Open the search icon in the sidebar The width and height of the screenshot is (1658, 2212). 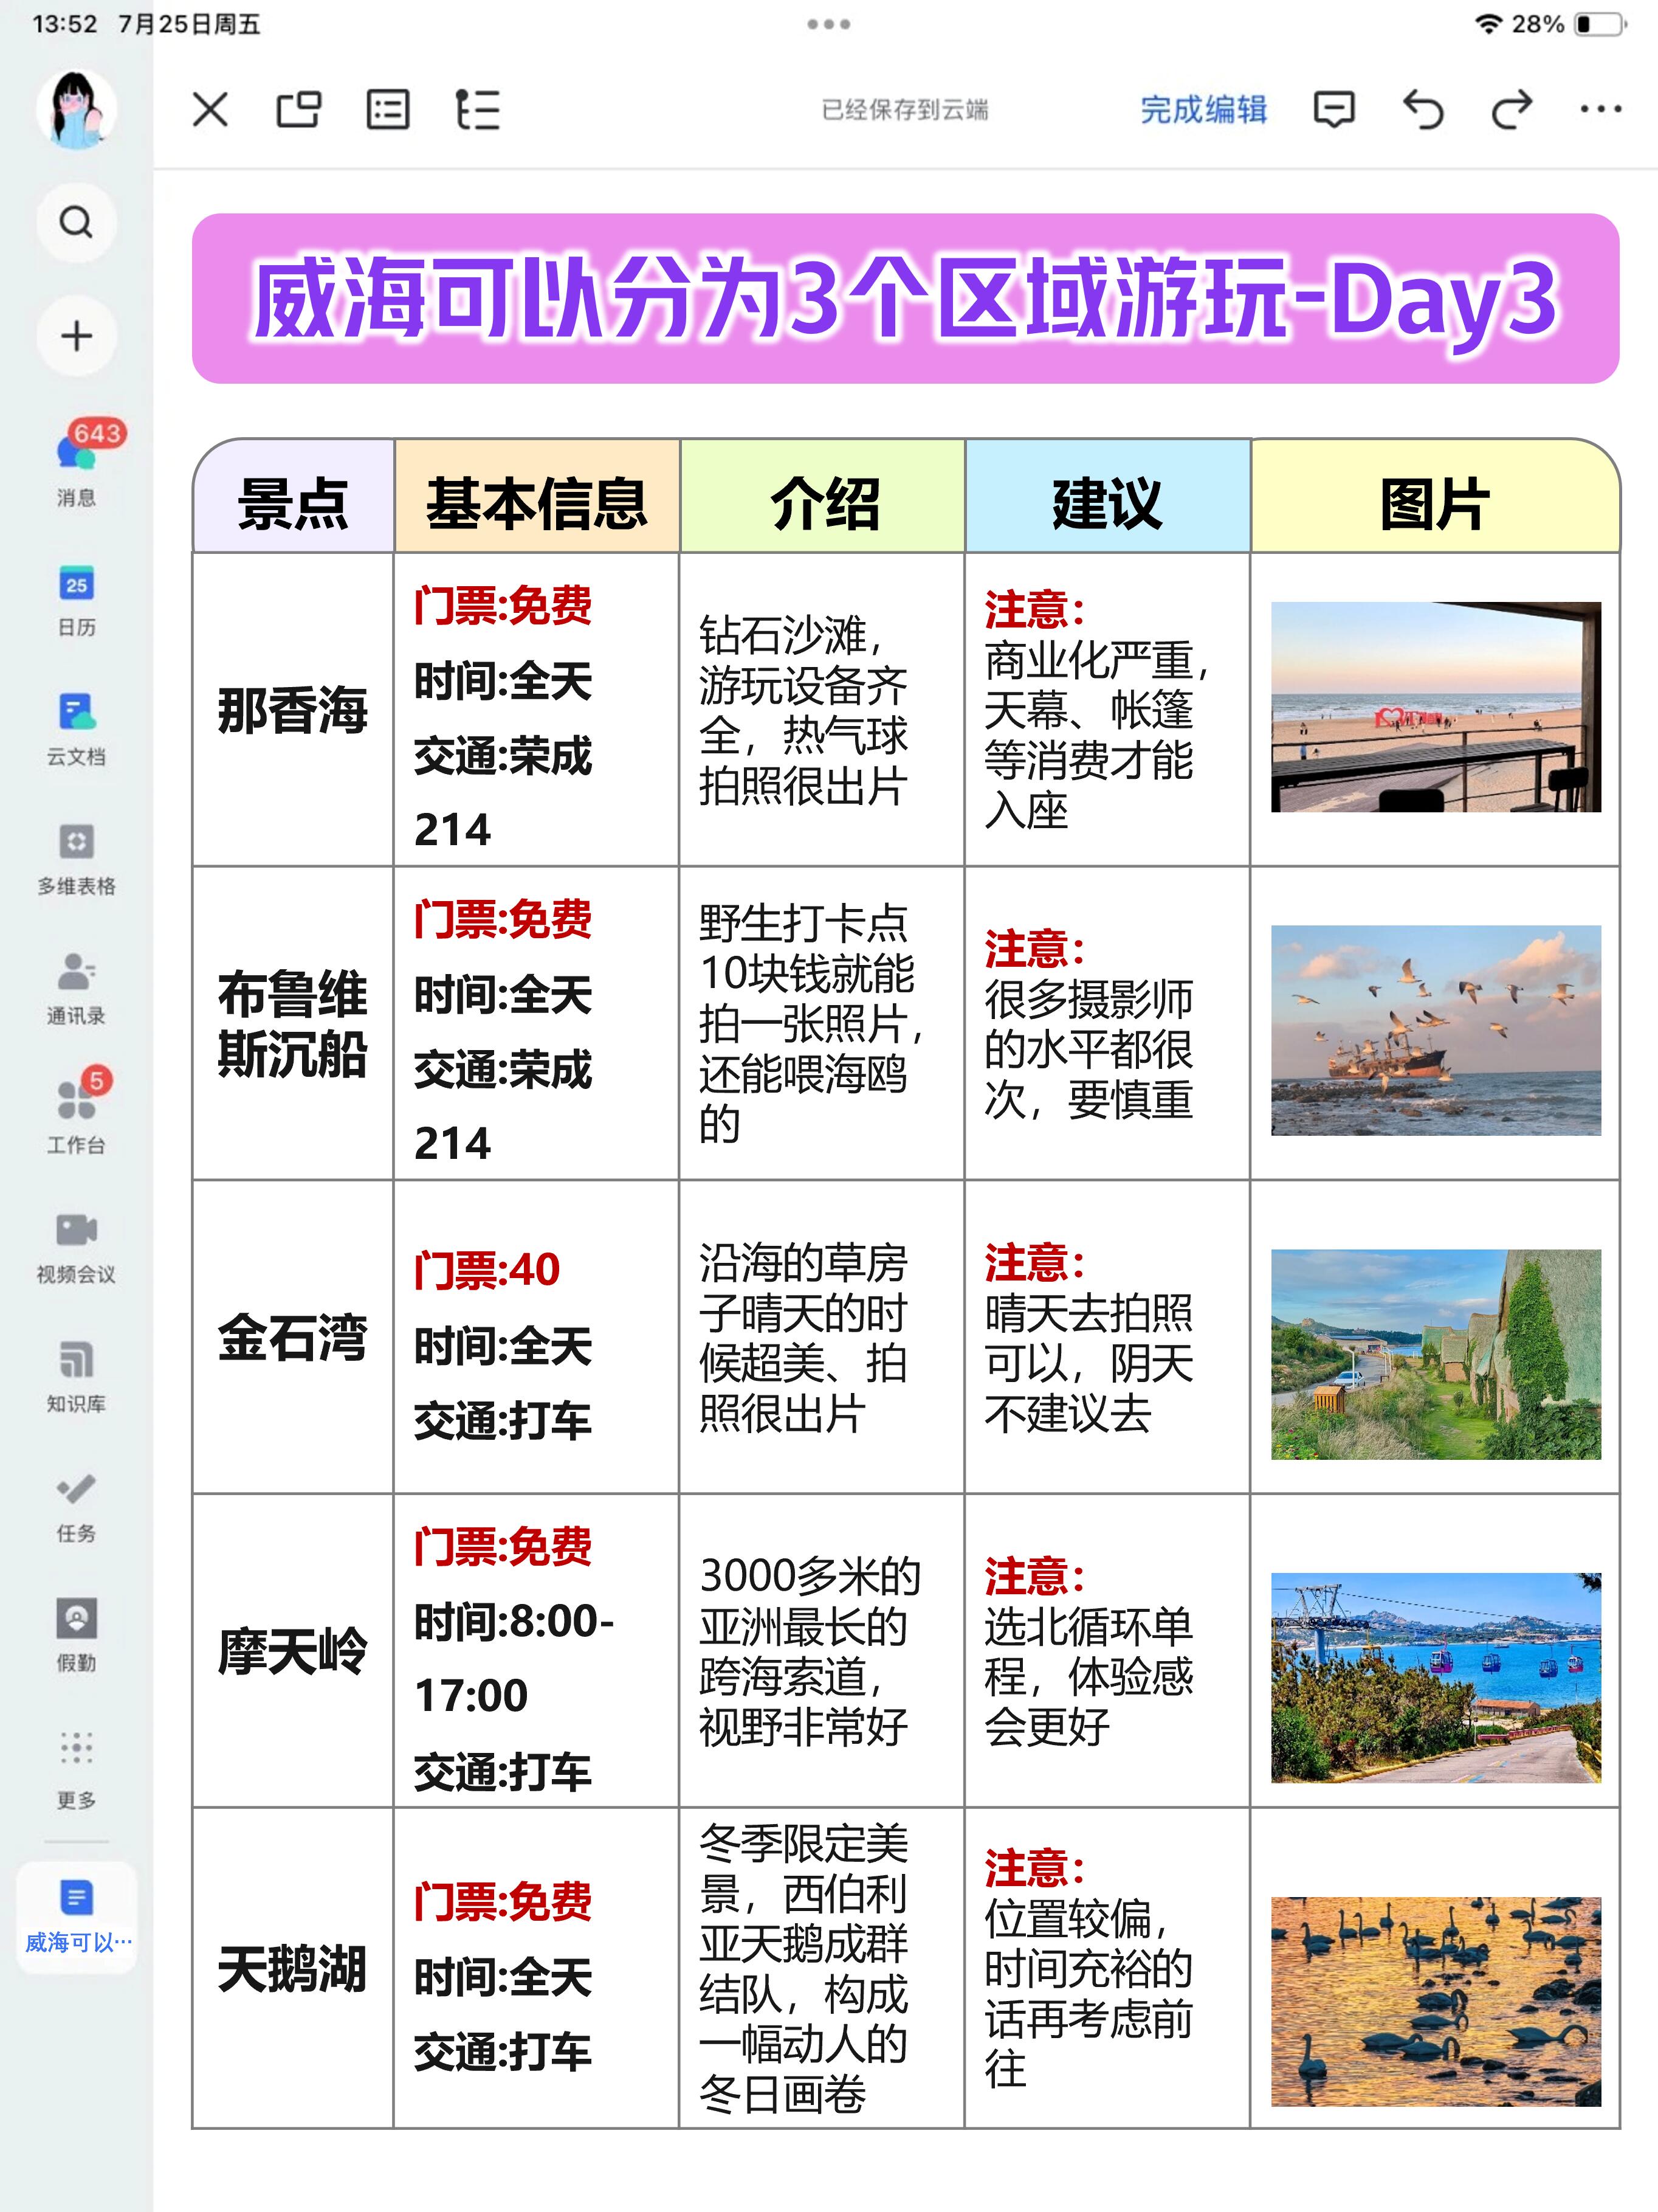[76, 222]
